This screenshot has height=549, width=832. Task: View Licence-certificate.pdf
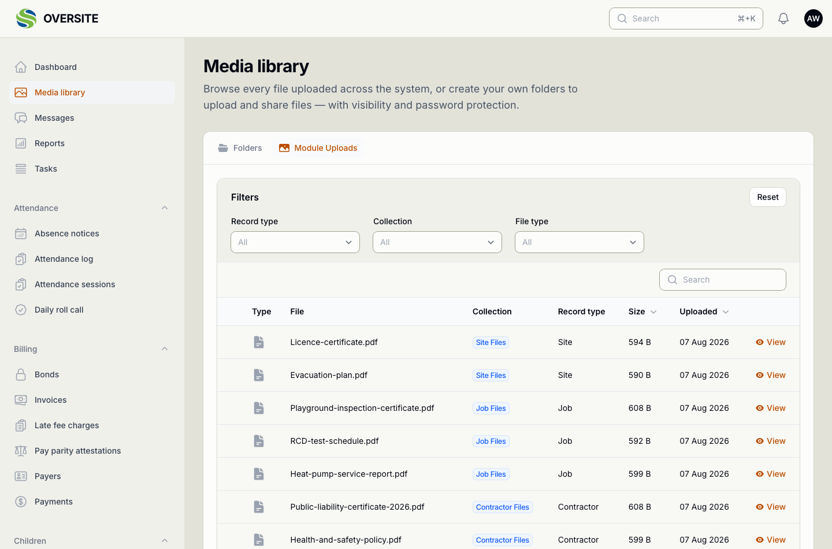click(x=771, y=342)
